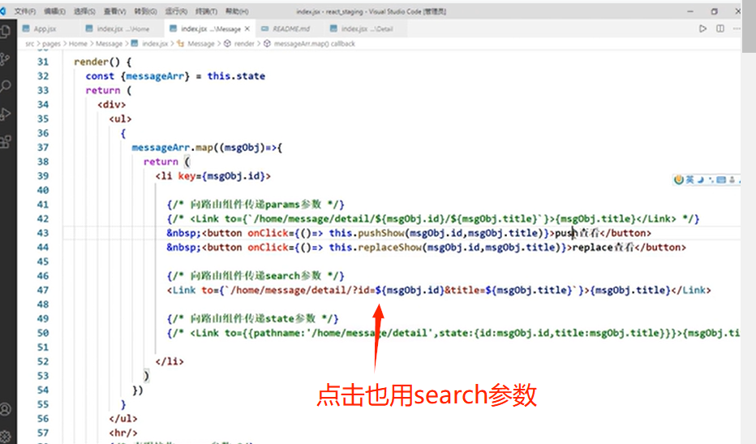
Task: Select the Message class breadcrumb symbol
Action: pos(195,44)
